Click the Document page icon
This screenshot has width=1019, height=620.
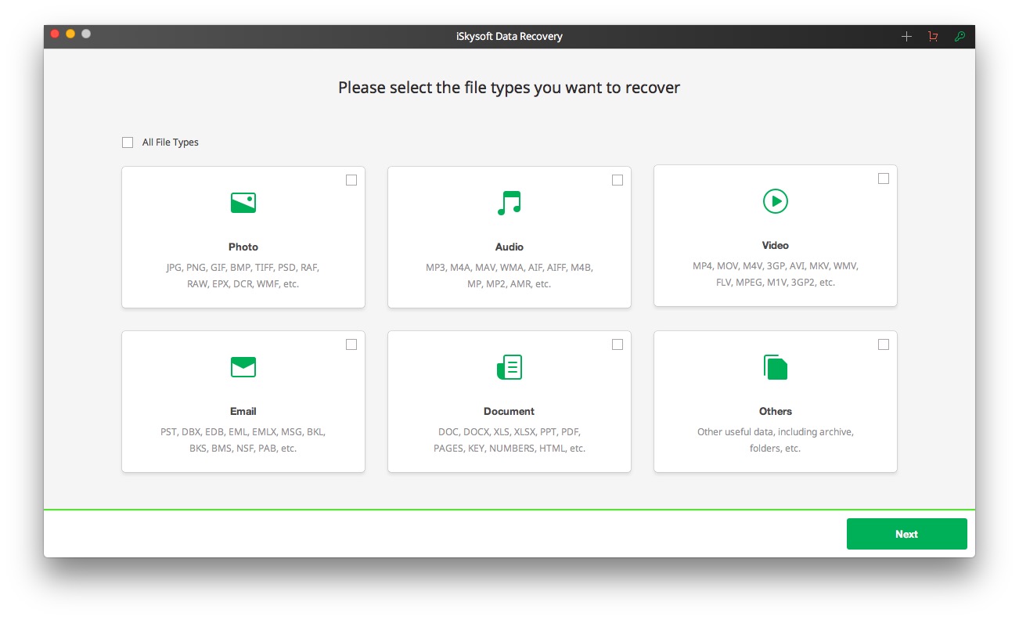point(509,367)
